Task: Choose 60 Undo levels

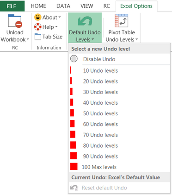Action: [119, 124]
